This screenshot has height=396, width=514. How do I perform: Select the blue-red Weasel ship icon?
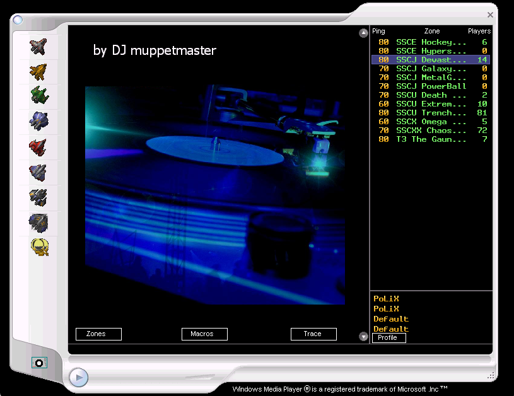pyautogui.click(x=38, y=173)
